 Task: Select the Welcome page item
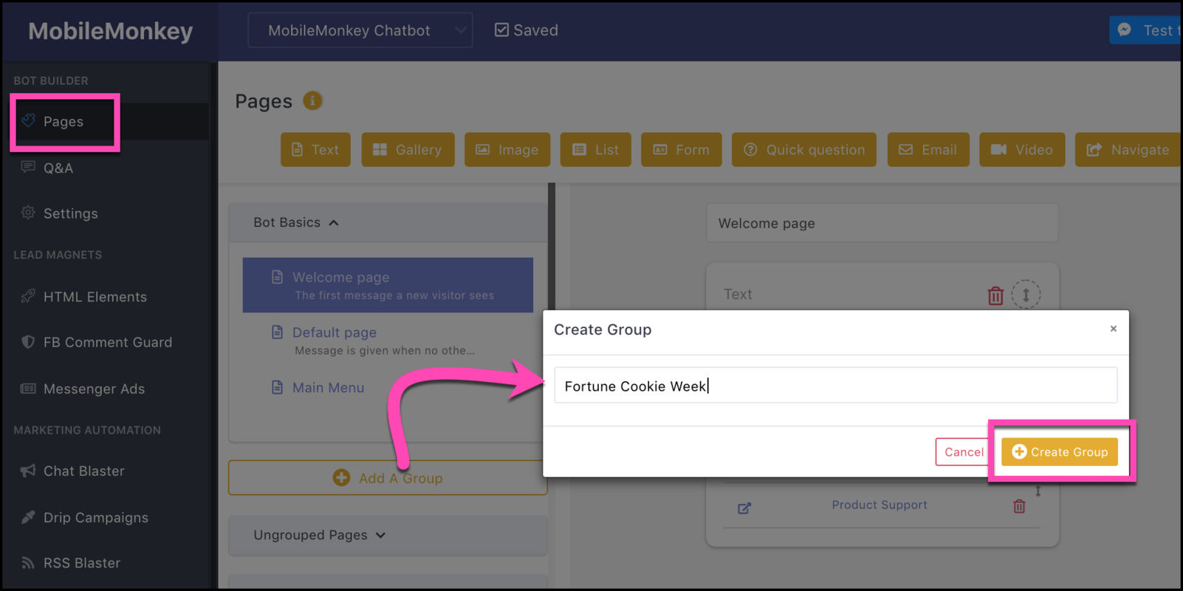[x=388, y=285]
